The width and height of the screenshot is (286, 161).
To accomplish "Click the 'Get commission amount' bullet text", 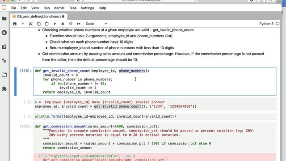I will point(153,57).
